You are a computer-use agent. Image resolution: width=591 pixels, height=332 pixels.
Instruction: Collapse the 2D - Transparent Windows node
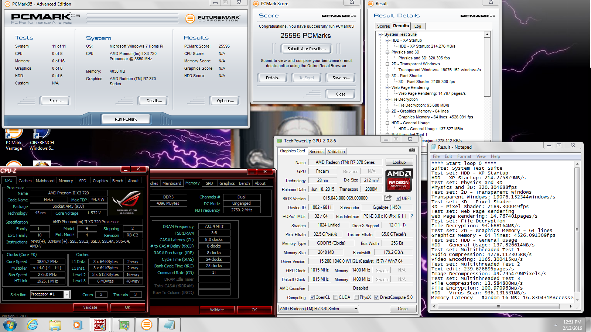tap(387, 64)
